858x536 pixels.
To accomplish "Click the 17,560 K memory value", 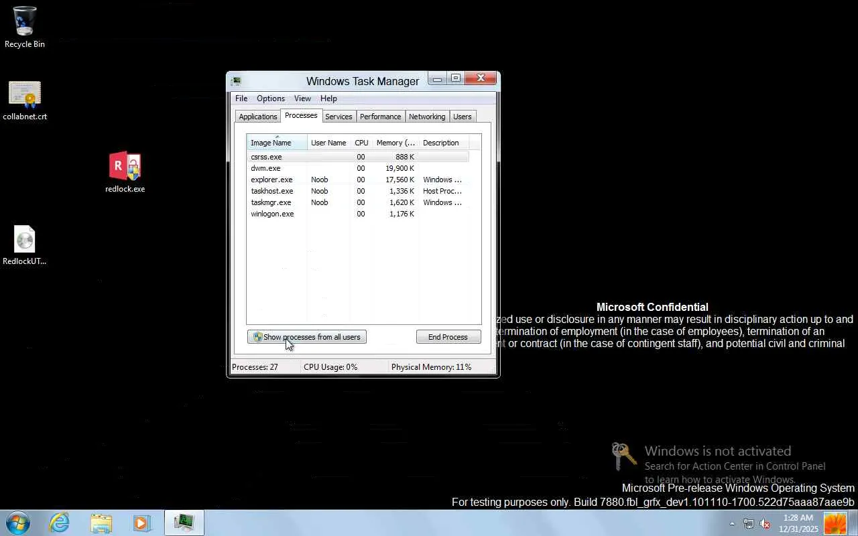I will 401,180.
